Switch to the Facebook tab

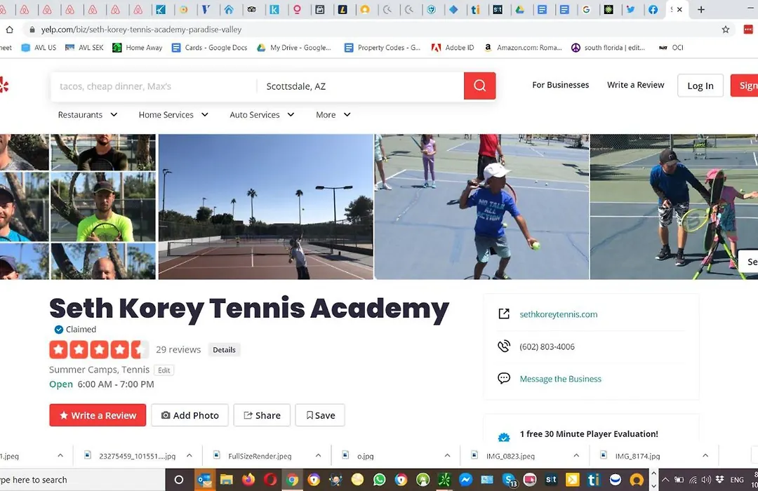pyautogui.click(x=653, y=9)
